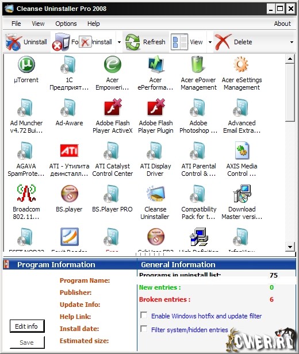Close the Program Information panel
The image size is (299, 354).
tap(7, 264)
